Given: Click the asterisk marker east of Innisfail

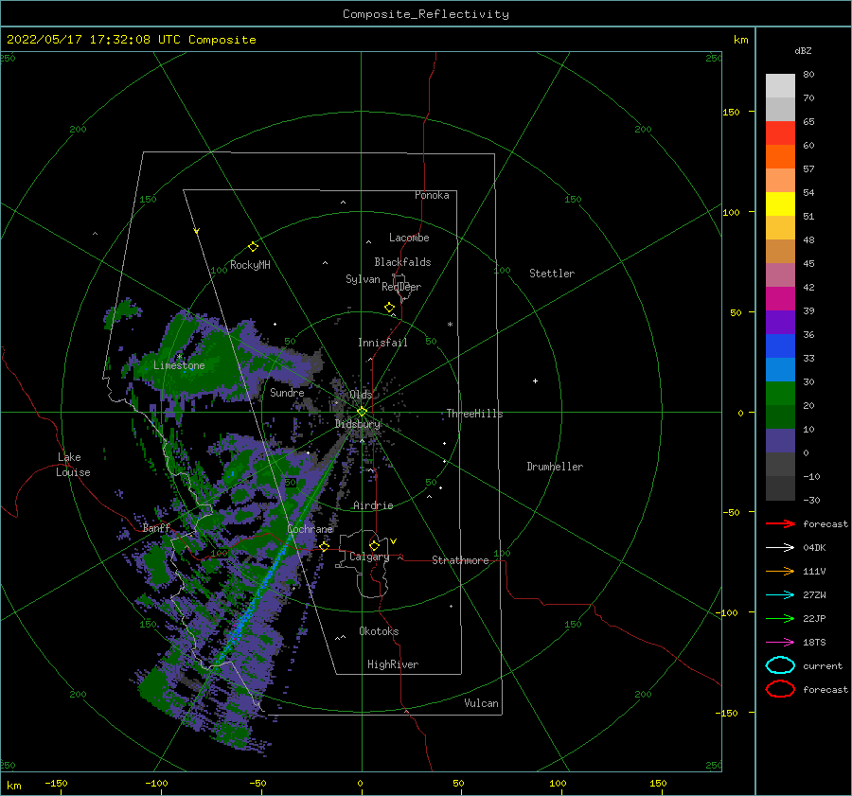Looking at the screenshot, I should 450,325.
